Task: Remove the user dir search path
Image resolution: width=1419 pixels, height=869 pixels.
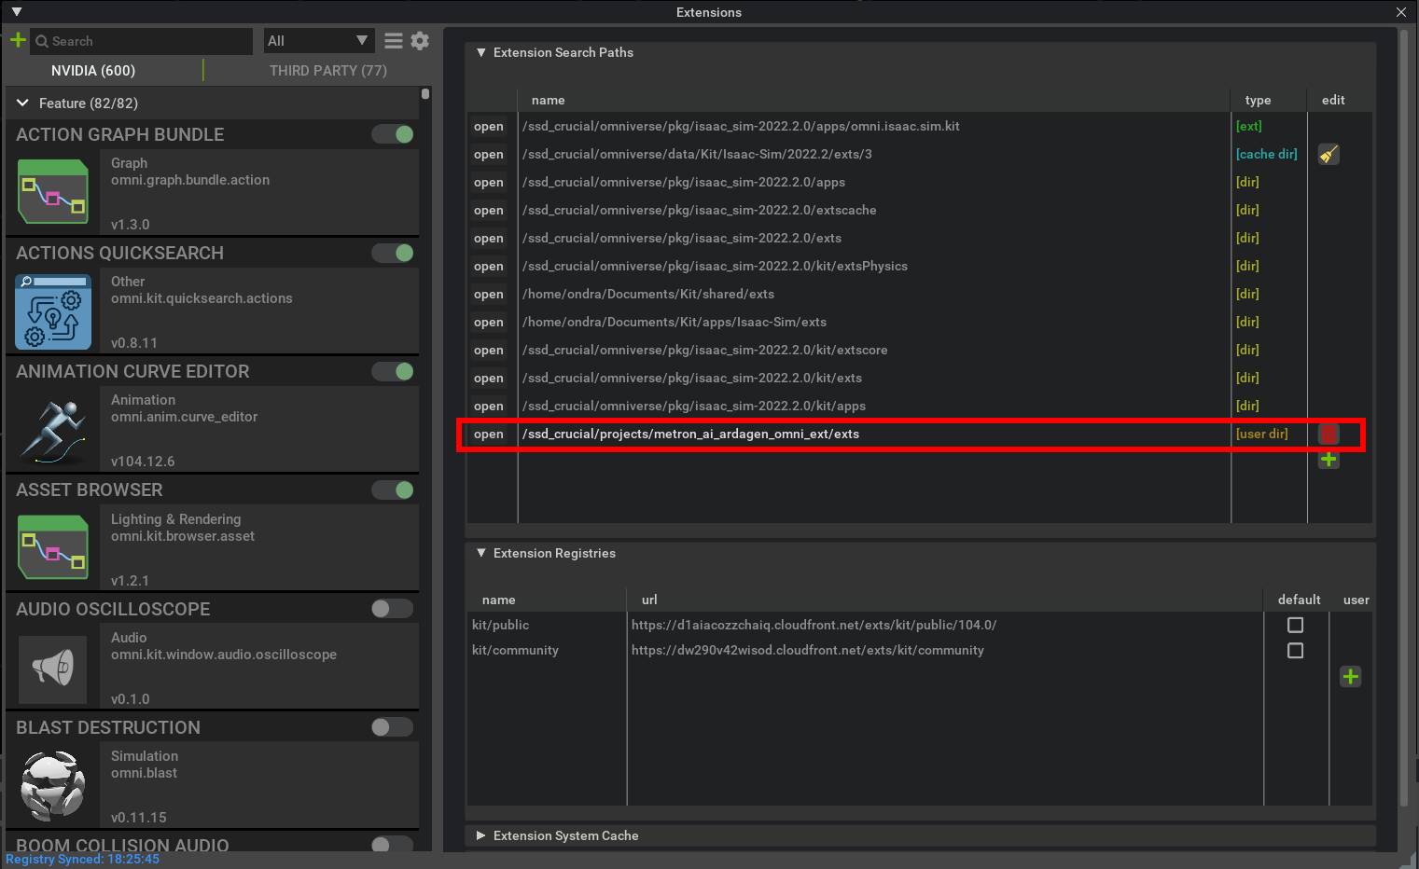Action: tap(1329, 434)
